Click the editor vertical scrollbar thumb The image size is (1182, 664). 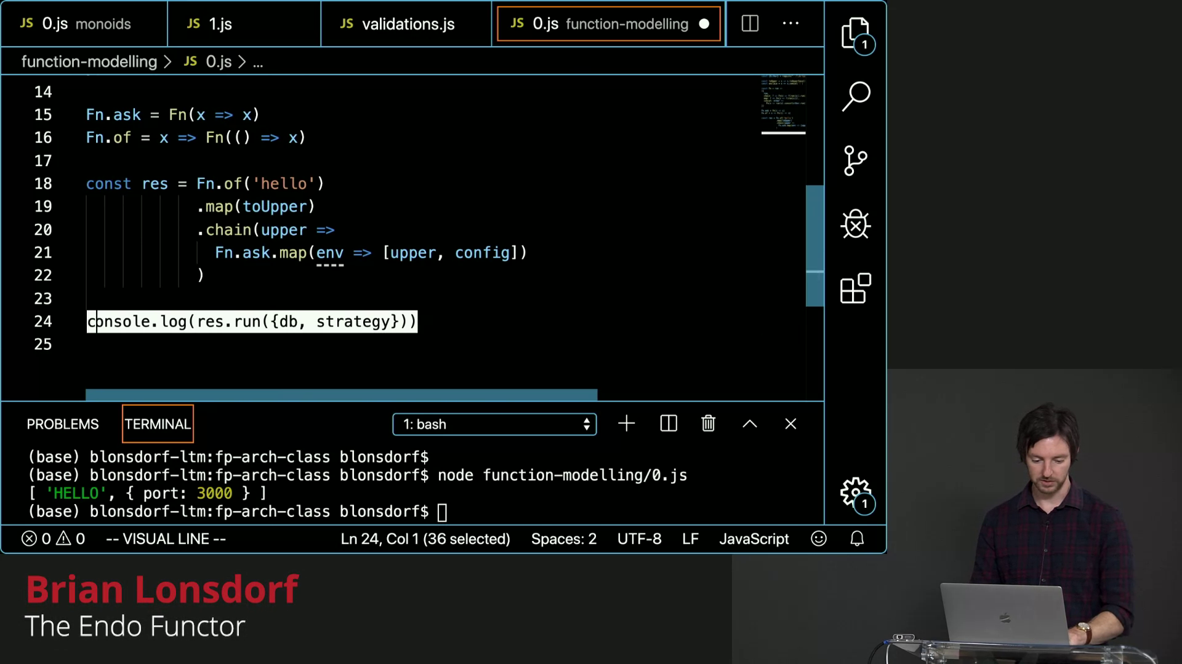814,245
